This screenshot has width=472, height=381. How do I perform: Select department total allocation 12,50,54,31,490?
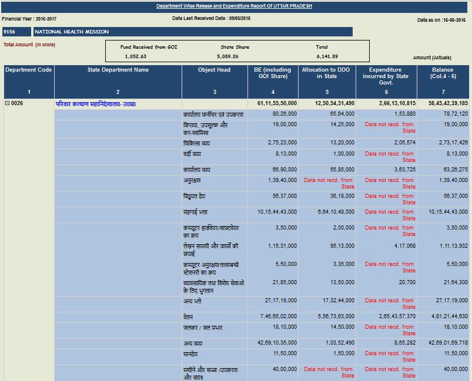coord(334,103)
